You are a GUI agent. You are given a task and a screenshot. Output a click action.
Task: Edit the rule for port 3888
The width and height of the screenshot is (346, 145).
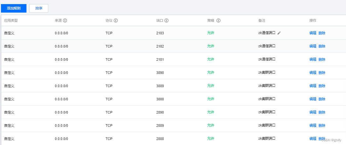click(x=313, y=99)
